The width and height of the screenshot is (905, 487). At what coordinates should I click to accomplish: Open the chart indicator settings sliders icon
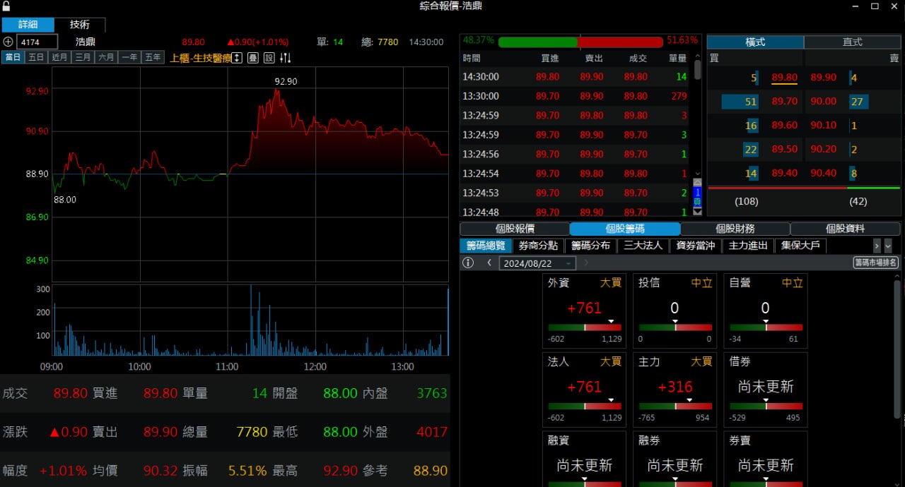[286, 58]
